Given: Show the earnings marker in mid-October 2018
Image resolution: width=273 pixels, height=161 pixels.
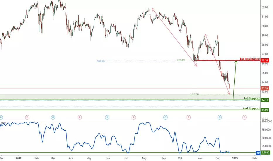Looking at the screenshot, I should [x=189, y=117].
